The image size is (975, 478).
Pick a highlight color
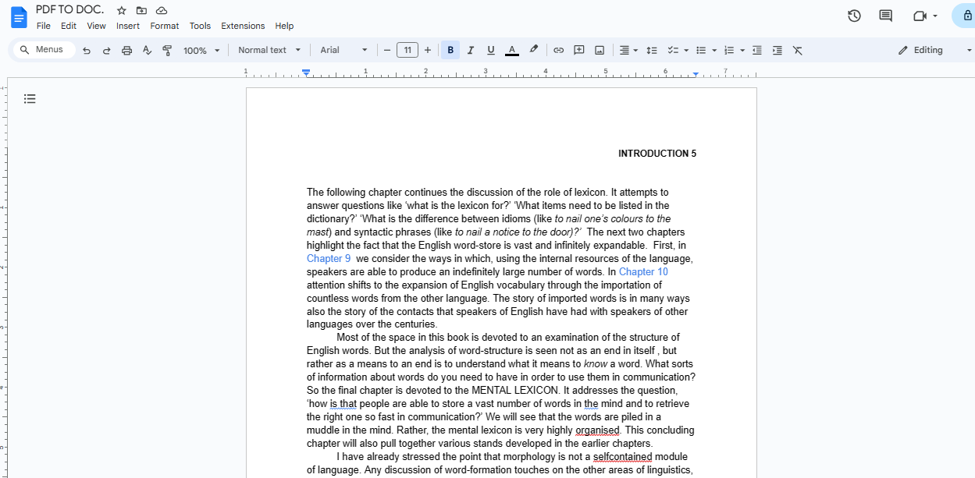(x=533, y=50)
